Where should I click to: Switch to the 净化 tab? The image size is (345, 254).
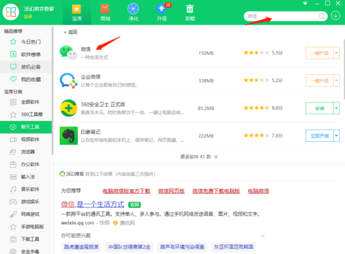tap(133, 13)
